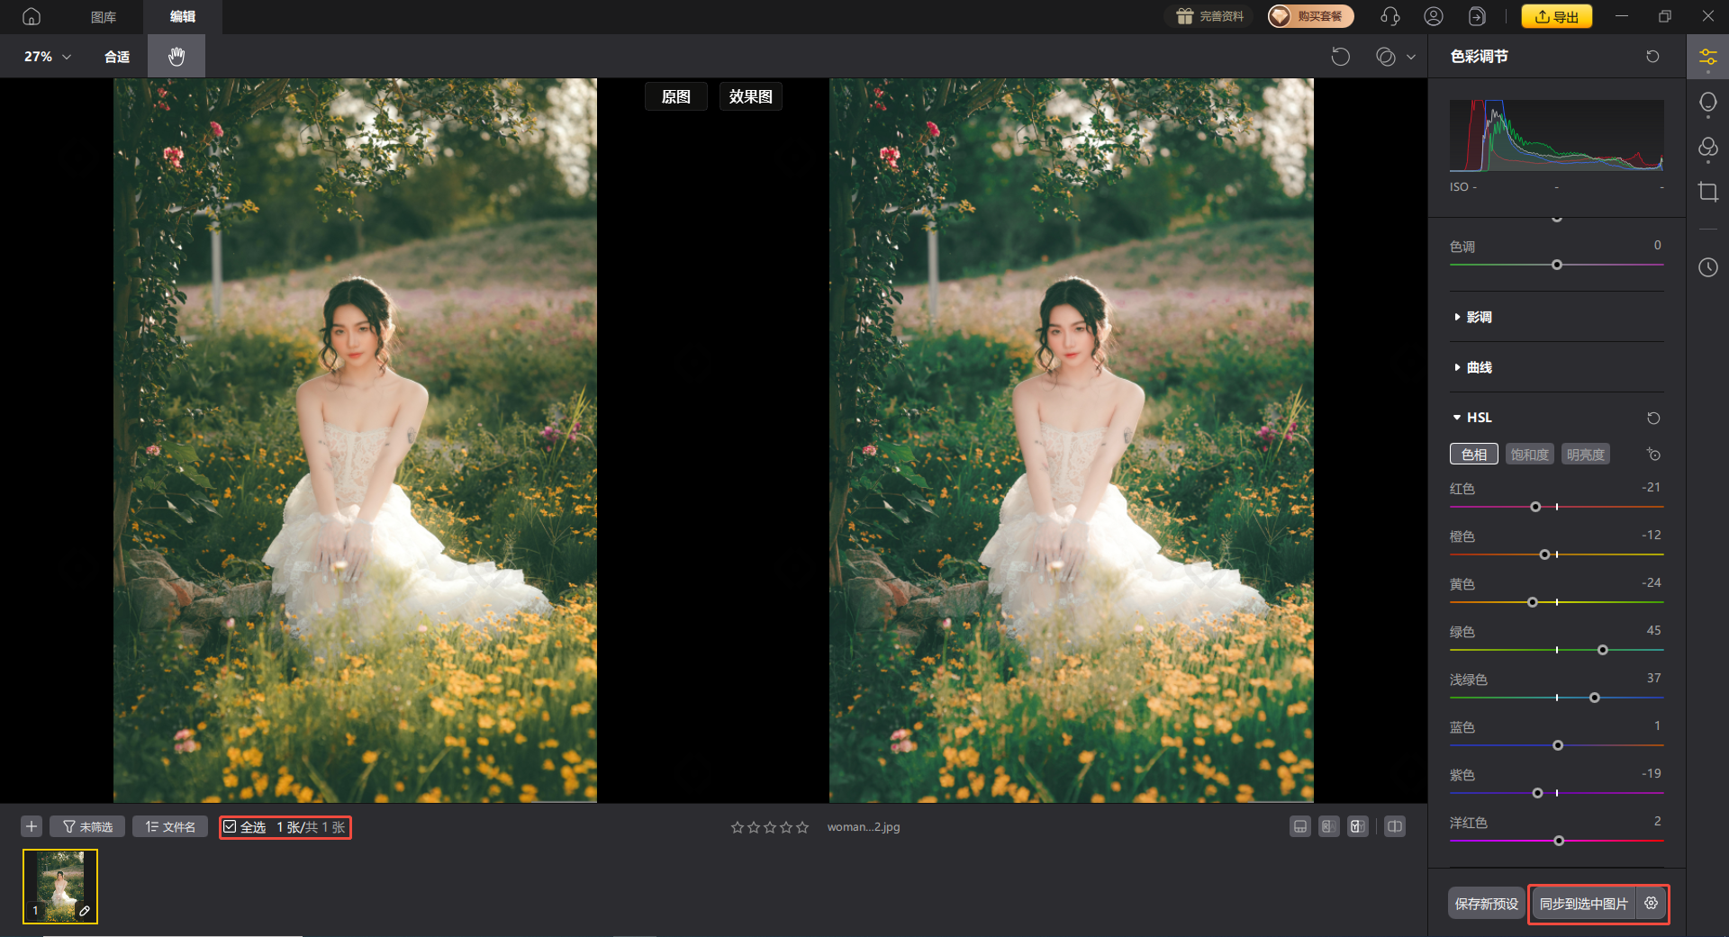Select the hand pan tool
Image resolution: width=1729 pixels, height=937 pixels.
[177, 57]
